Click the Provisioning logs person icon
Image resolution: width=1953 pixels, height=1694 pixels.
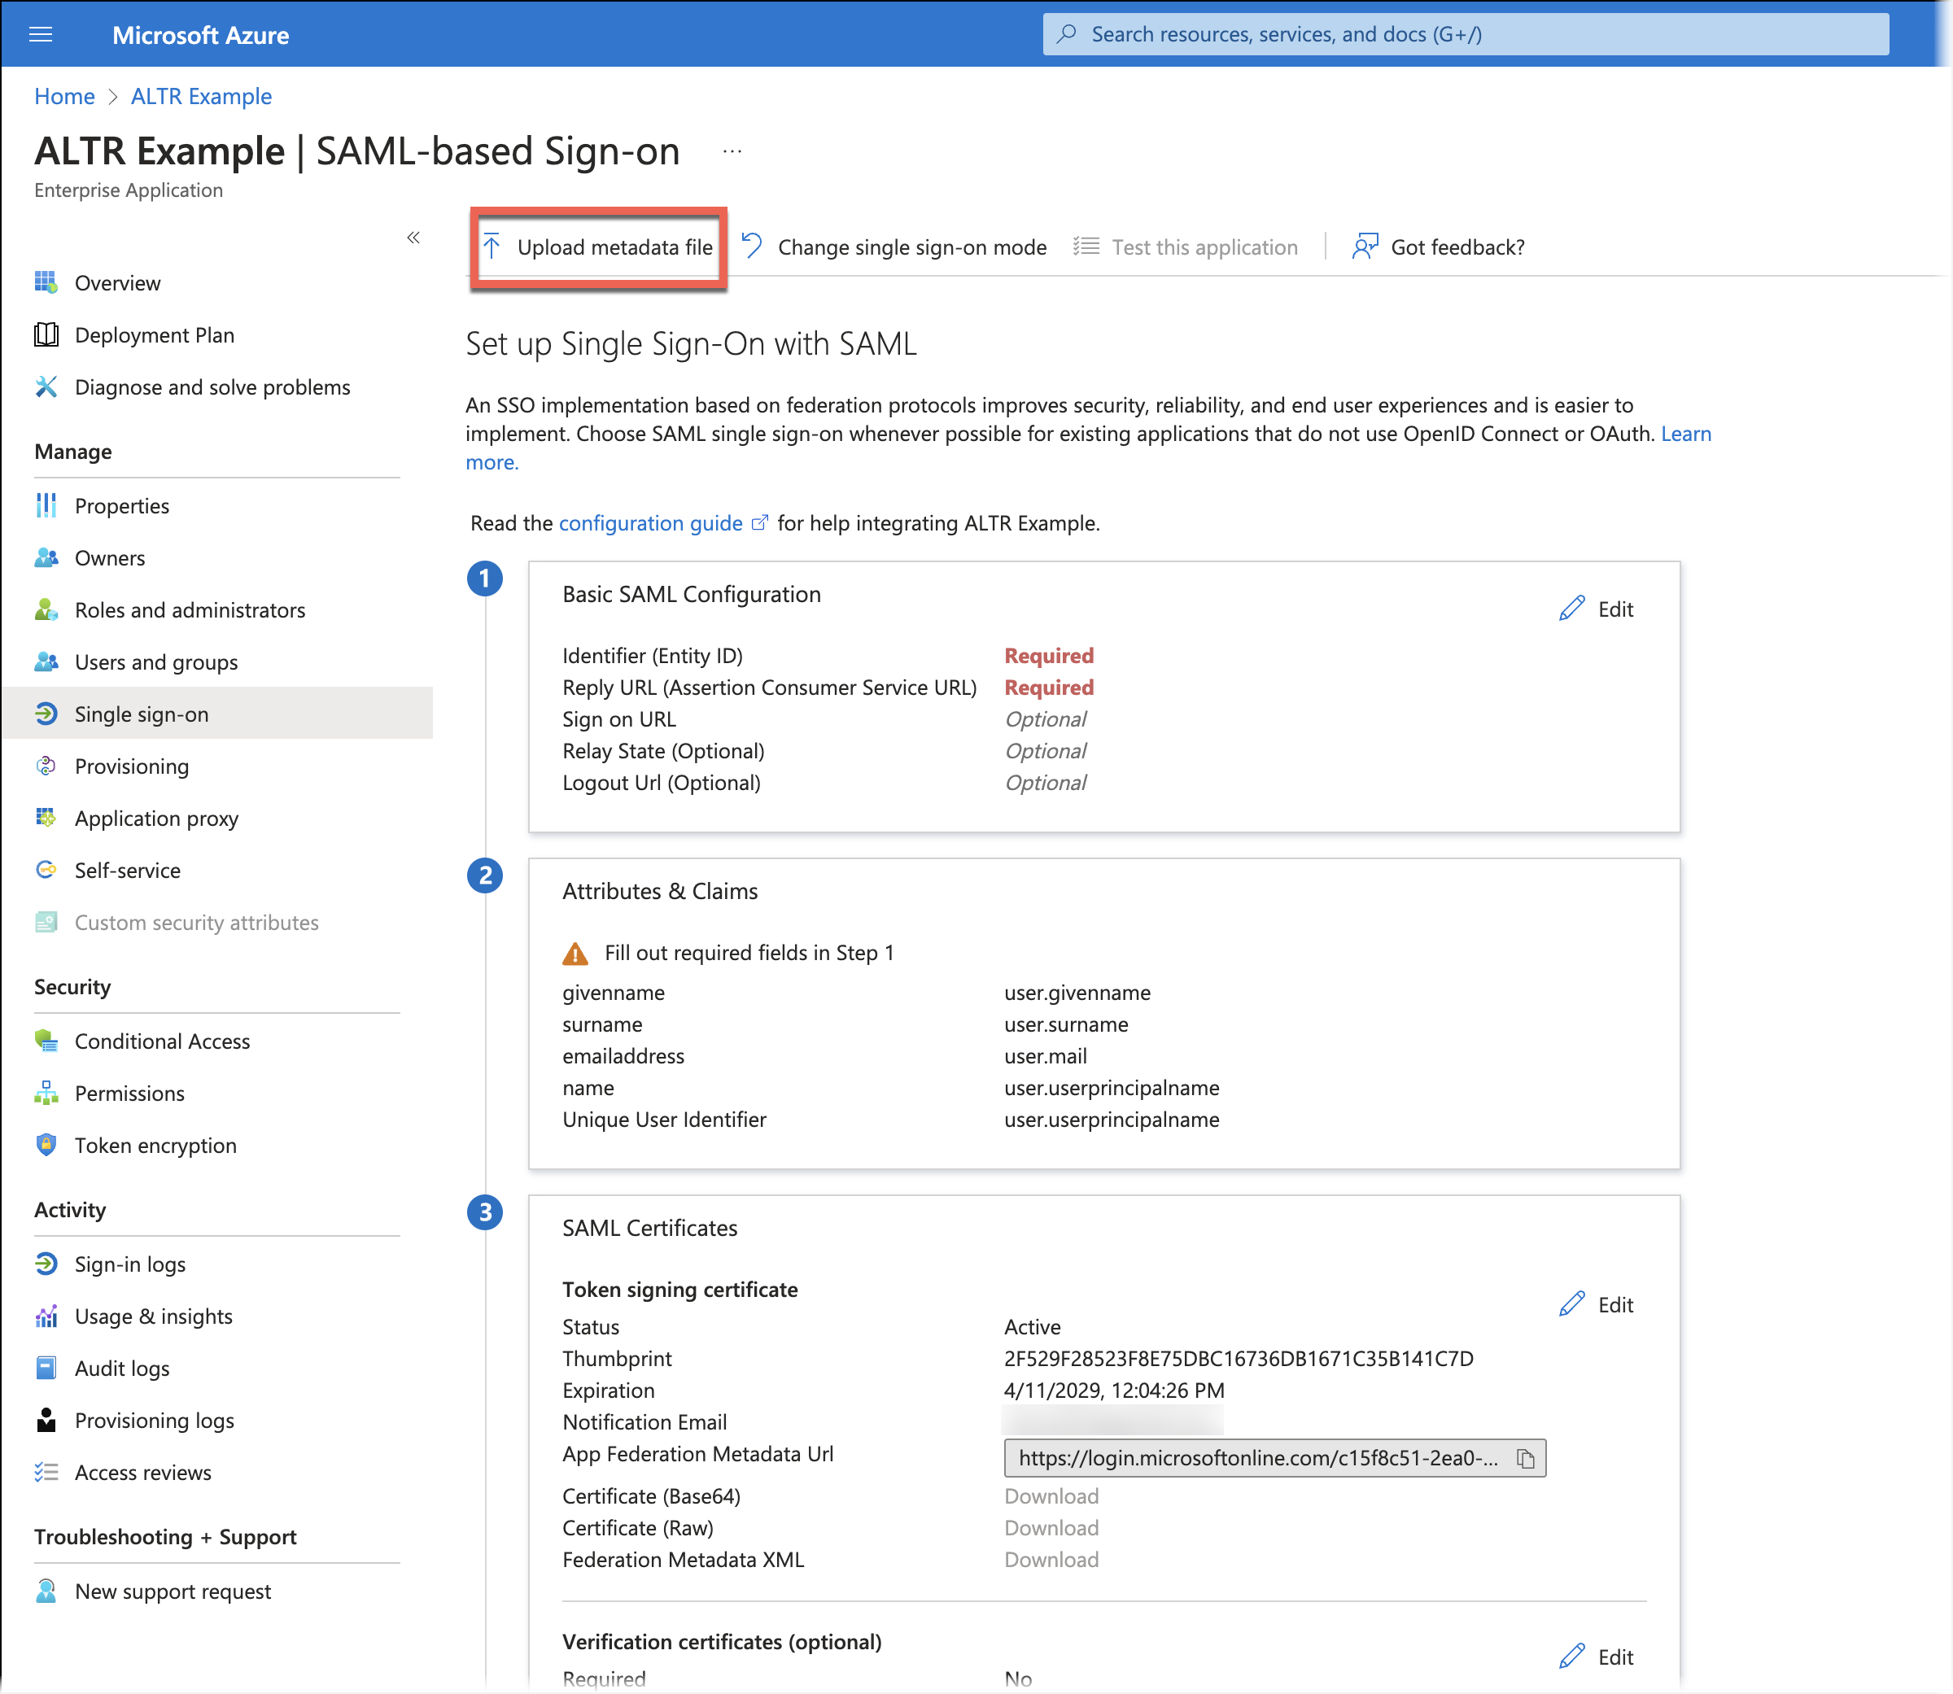click(46, 1420)
